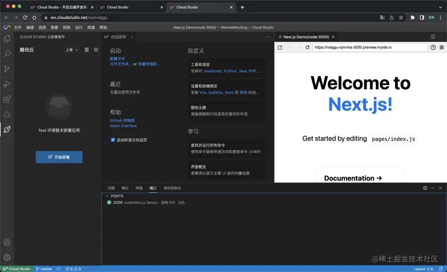Bookmark this page with the star icon
Viewport: 447px width, 272px height.
[401, 17]
